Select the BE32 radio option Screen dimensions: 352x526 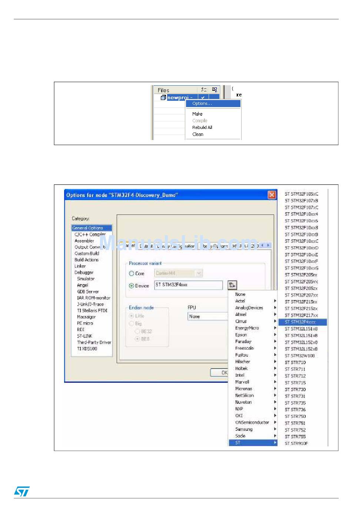coord(137,332)
